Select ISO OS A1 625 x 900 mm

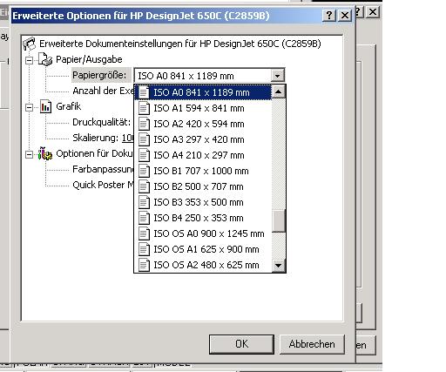203,249
